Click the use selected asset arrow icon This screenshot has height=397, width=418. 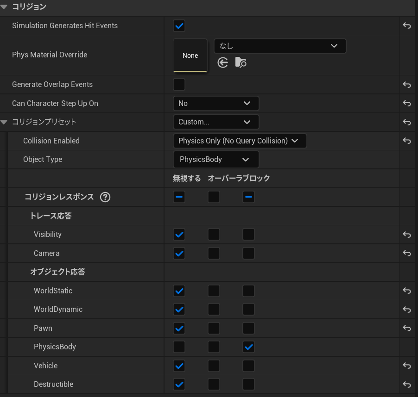coord(223,62)
